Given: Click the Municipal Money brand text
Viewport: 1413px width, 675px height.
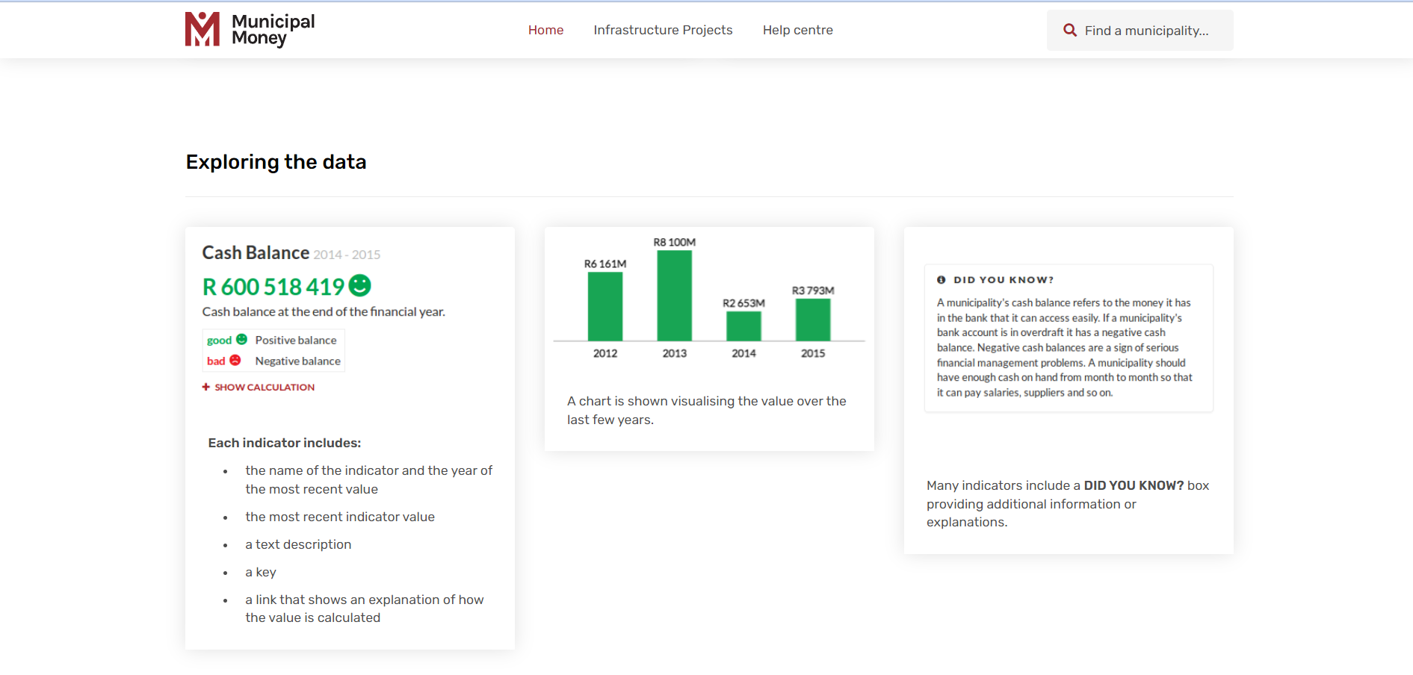Looking at the screenshot, I should pos(273,30).
